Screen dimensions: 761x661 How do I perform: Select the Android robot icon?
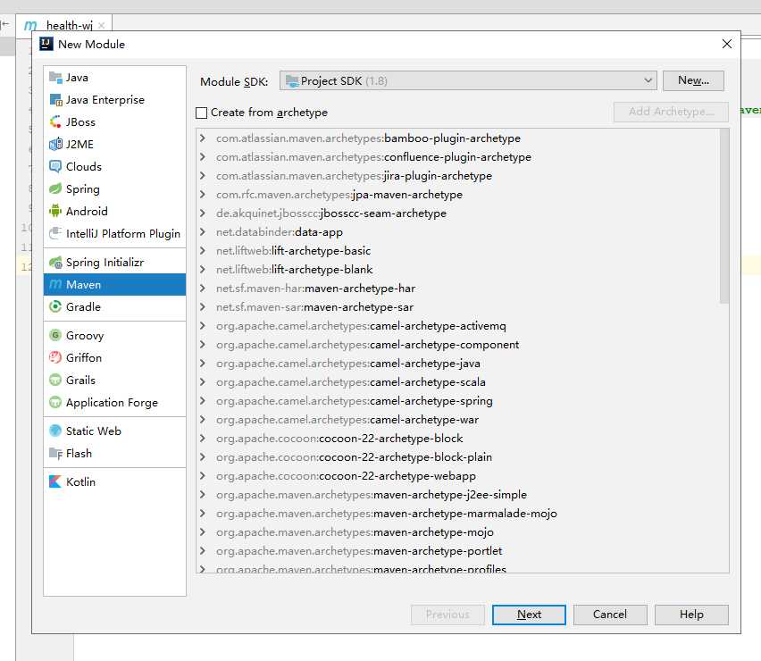coord(55,211)
